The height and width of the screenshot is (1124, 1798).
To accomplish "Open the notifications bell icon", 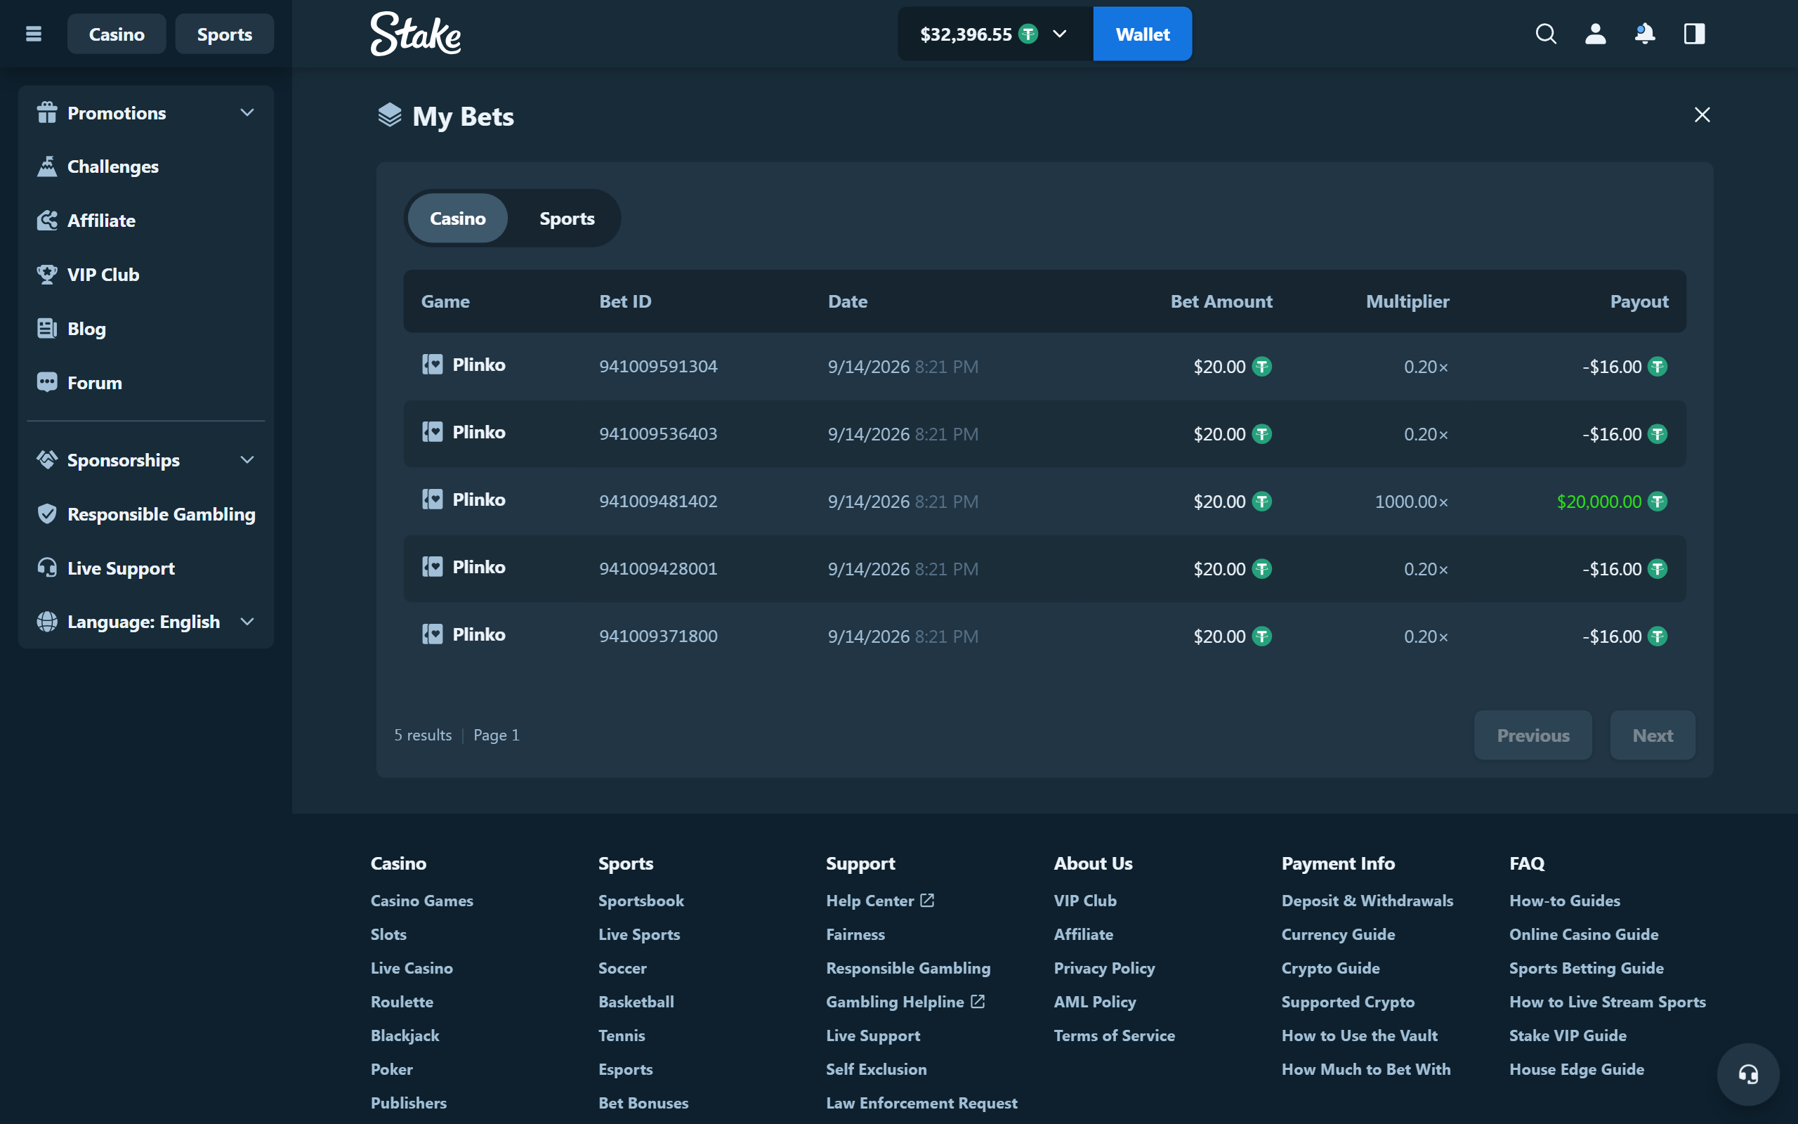I will point(1645,34).
